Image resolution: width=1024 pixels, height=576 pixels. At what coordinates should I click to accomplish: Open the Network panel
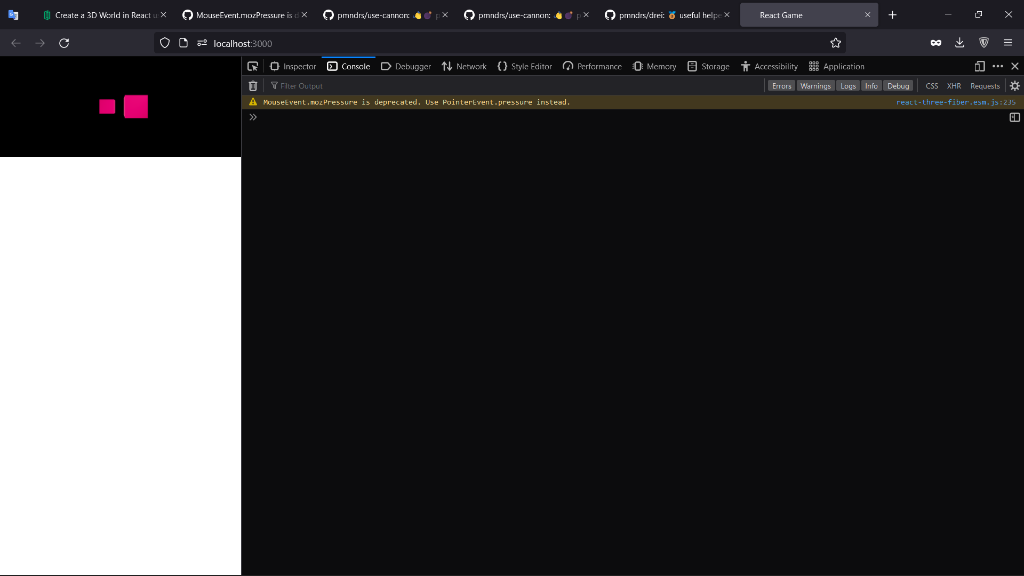(463, 66)
